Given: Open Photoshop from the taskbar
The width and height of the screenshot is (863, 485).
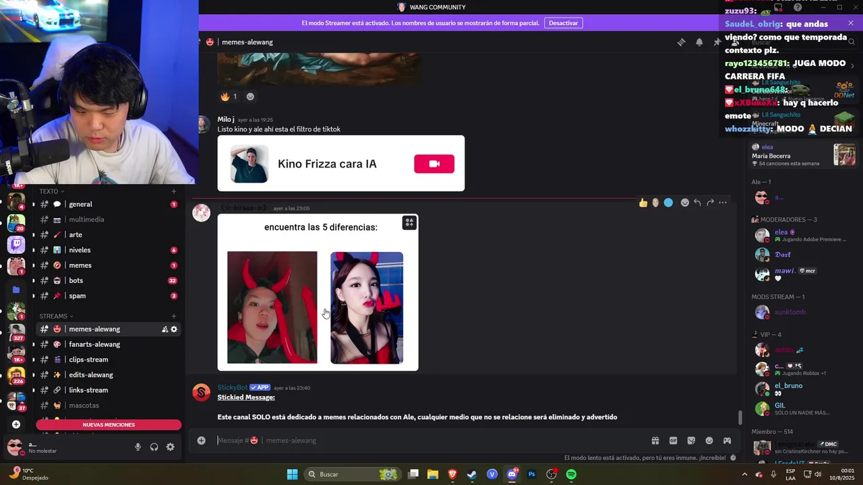Looking at the screenshot, I should coord(531,474).
